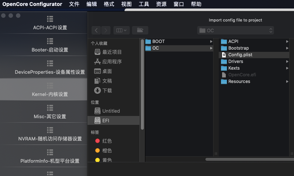Open the DeviceProperties sidebar section

[x=50, y=72]
